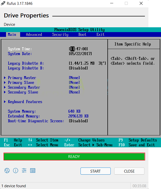Click Primary Slave [None] value

coord(74,83)
